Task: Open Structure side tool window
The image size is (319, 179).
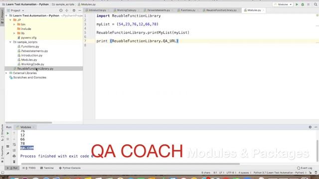Action: click(2, 133)
